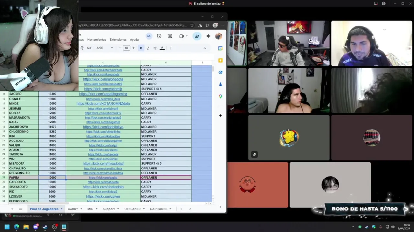Switch to the MID sheet tab
Viewport: 414px width, 232px height.
tap(90, 209)
